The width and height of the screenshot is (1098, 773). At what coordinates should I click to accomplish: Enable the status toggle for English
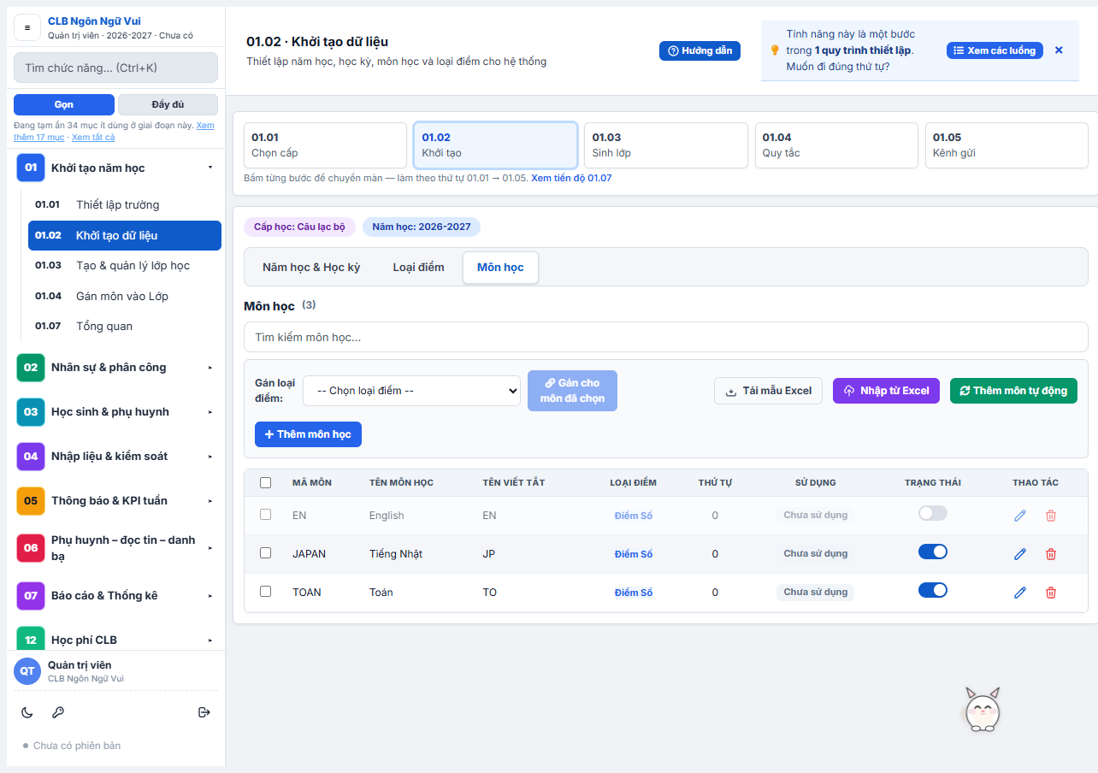pos(933,513)
